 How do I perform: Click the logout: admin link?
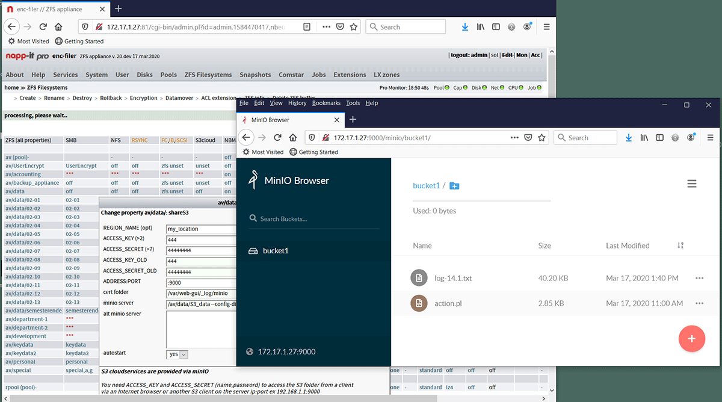[x=469, y=55]
